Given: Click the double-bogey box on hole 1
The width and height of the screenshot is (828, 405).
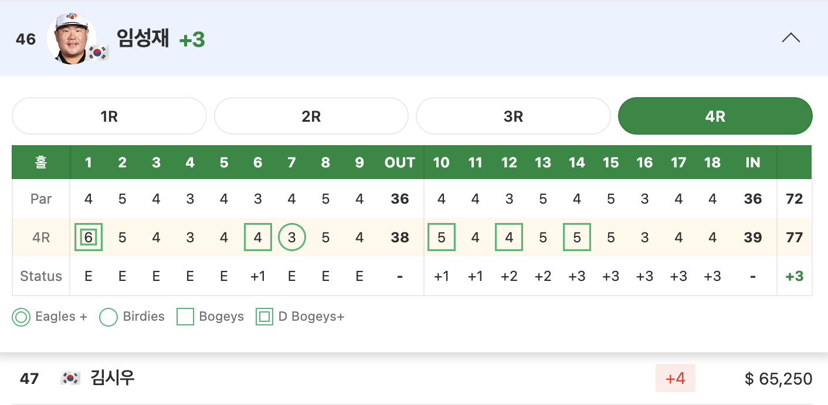Looking at the screenshot, I should [x=88, y=237].
